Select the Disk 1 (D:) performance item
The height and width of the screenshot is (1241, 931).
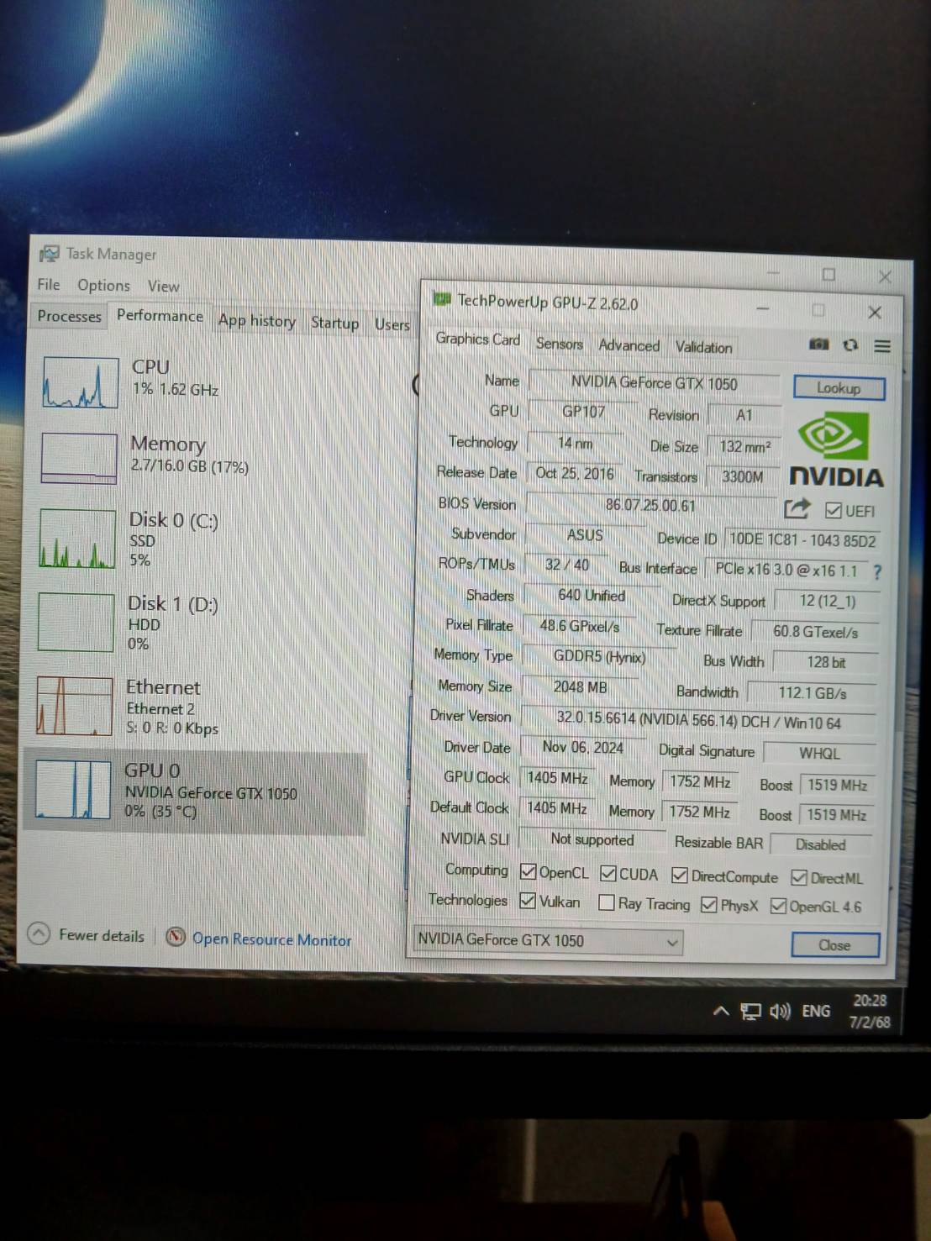click(198, 623)
